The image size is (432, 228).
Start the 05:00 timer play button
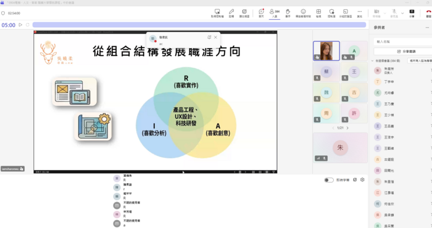point(20,25)
